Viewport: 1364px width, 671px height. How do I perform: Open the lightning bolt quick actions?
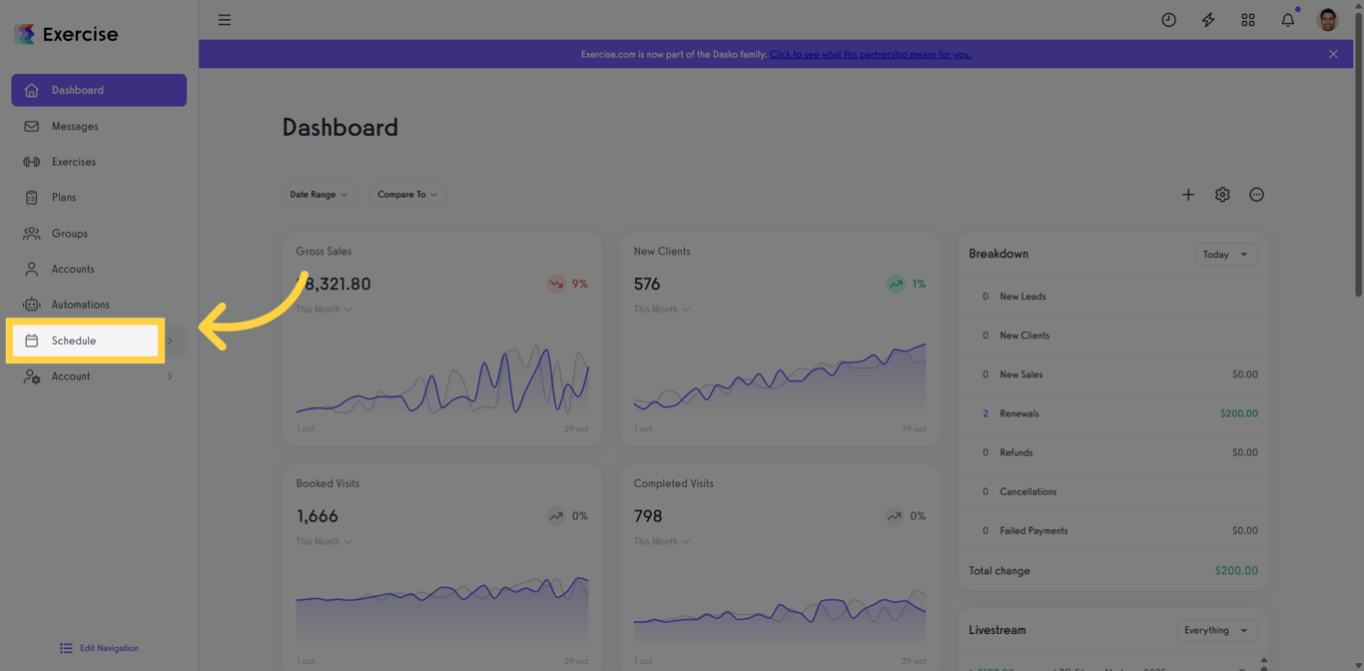pyautogui.click(x=1208, y=20)
